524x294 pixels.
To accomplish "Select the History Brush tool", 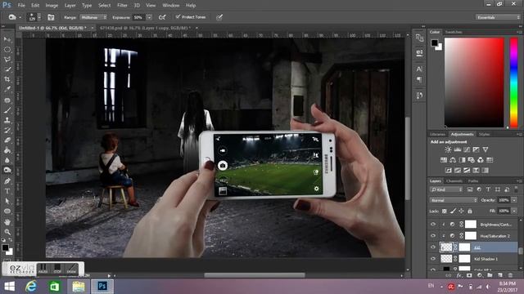I will [7, 131].
